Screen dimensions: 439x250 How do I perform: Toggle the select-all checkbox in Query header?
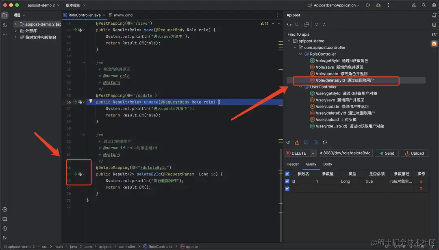pyautogui.click(x=287, y=174)
